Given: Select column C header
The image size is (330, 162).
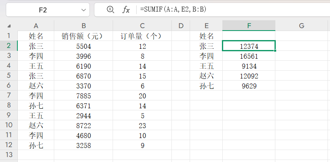Looking at the screenshot, I should (x=142, y=26).
